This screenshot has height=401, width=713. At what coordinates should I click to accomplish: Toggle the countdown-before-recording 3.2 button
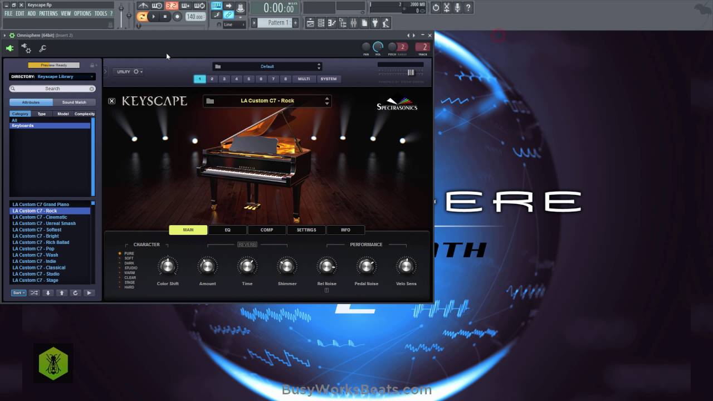(171, 6)
